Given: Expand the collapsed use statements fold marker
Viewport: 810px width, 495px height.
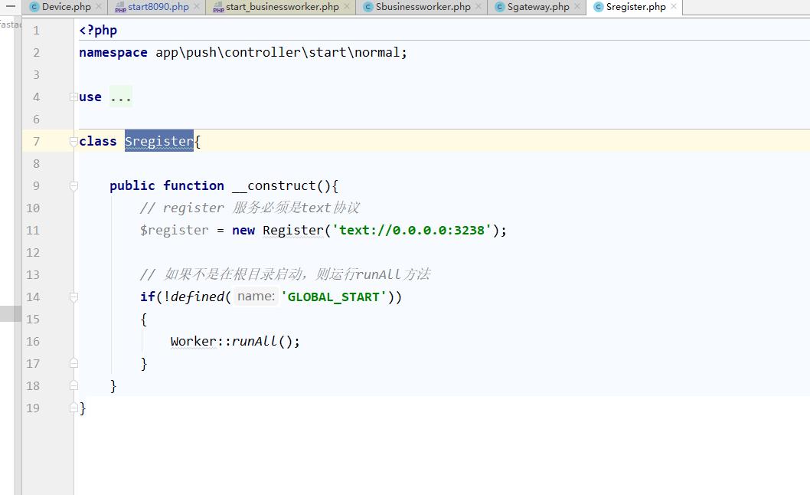Looking at the screenshot, I should pos(73,97).
